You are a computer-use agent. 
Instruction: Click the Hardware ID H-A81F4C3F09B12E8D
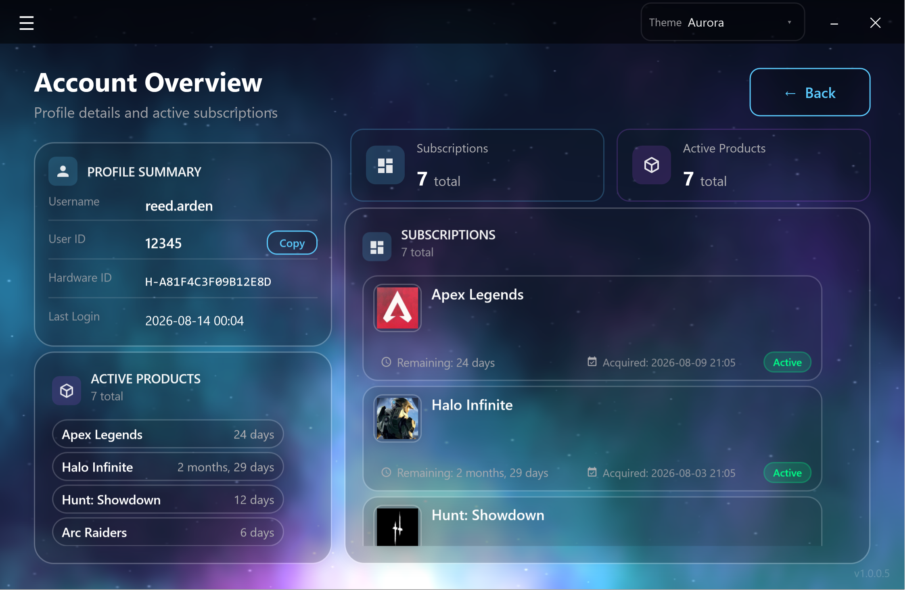[x=208, y=282]
